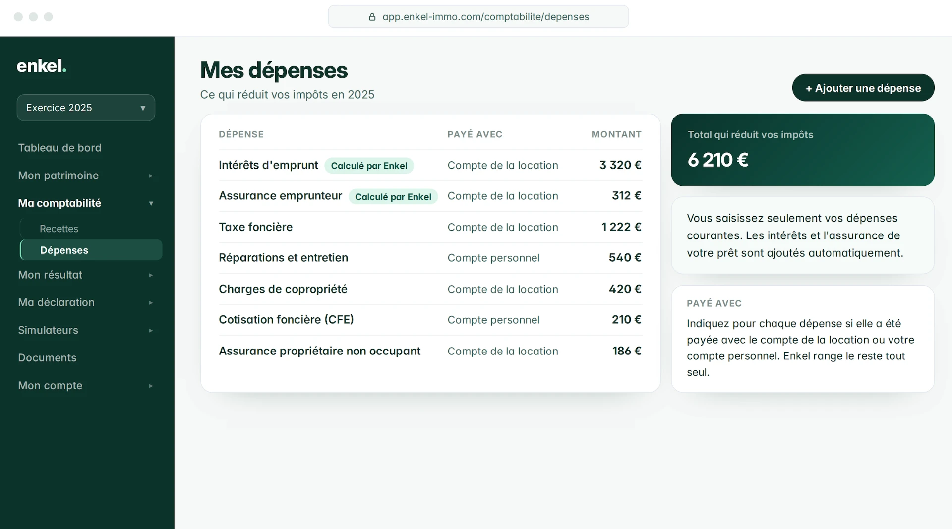Click the Calculé par Enkel badge on Intérêts d'emprunt
This screenshot has width=952, height=529.
point(369,166)
